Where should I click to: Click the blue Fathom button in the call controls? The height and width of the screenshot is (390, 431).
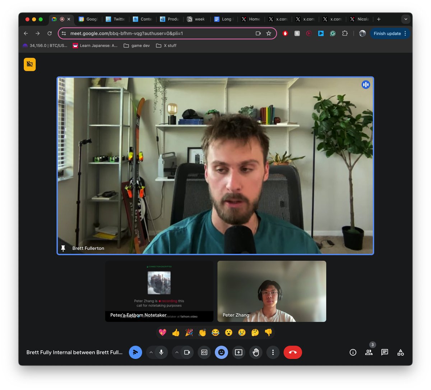135,352
